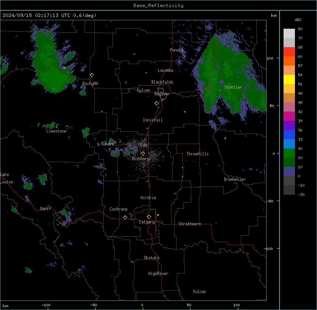Pick the bright yellow 54 dBZ legend swatch
317x310 pixels.
click(x=289, y=79)
